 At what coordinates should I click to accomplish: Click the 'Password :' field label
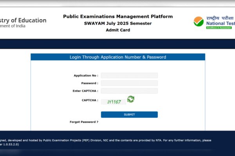coord(90,83)
